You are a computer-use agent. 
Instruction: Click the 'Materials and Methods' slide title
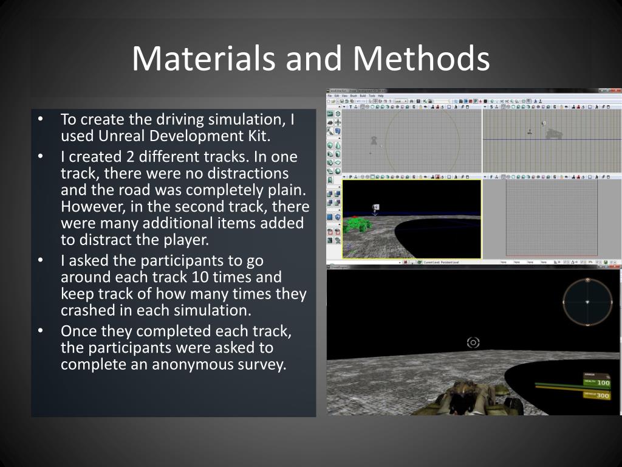(x=311, y=58)
